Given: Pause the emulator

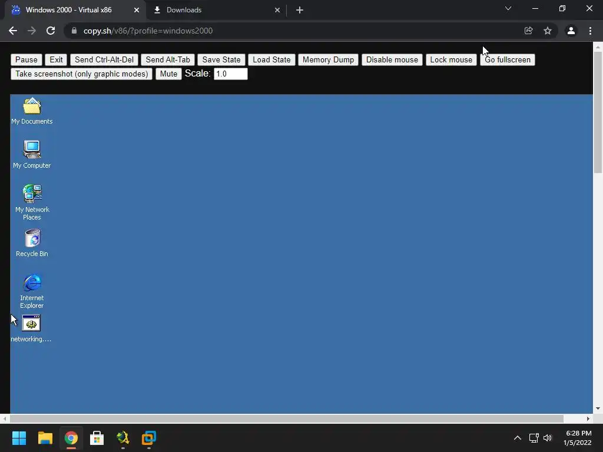Looking at the screenshot, I should tap(26, 59).
